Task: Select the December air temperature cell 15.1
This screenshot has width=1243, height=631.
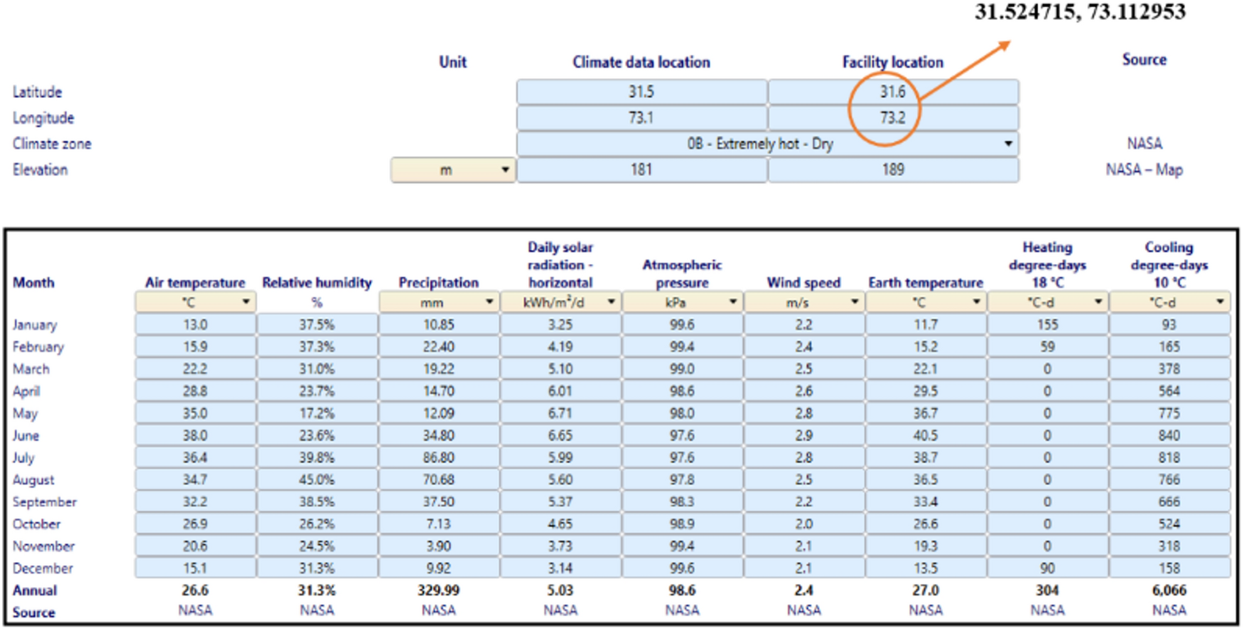Action: pyautogui.click(x=195, y=568)
